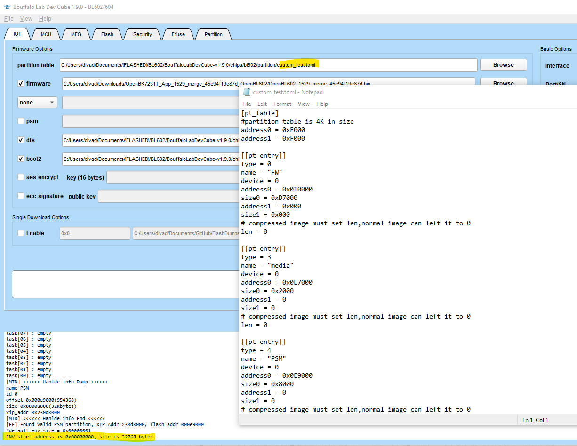Switch to the MCU tab
577x446 pixels.
coord(46,34)
